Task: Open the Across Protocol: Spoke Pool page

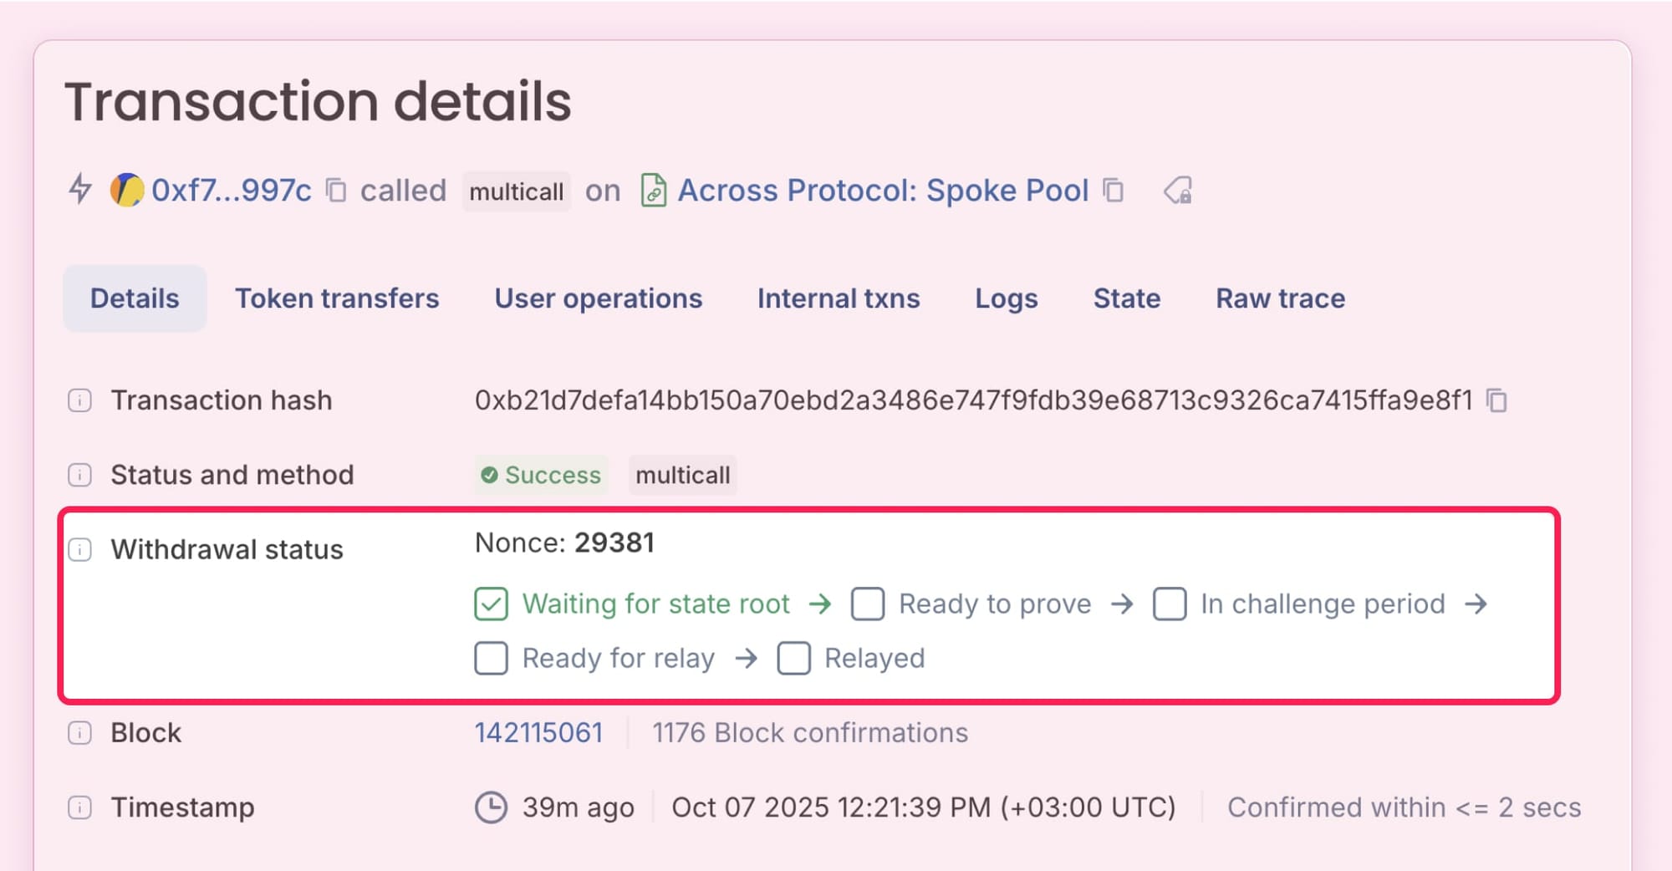Action: [x=882, y=191]
